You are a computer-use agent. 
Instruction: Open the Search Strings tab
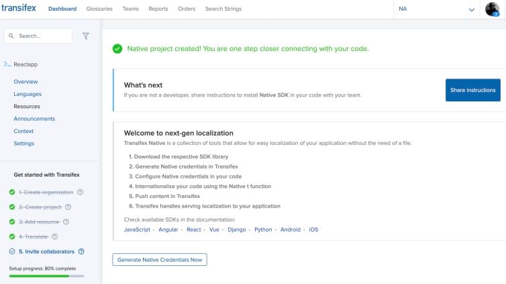coord(223,9)
